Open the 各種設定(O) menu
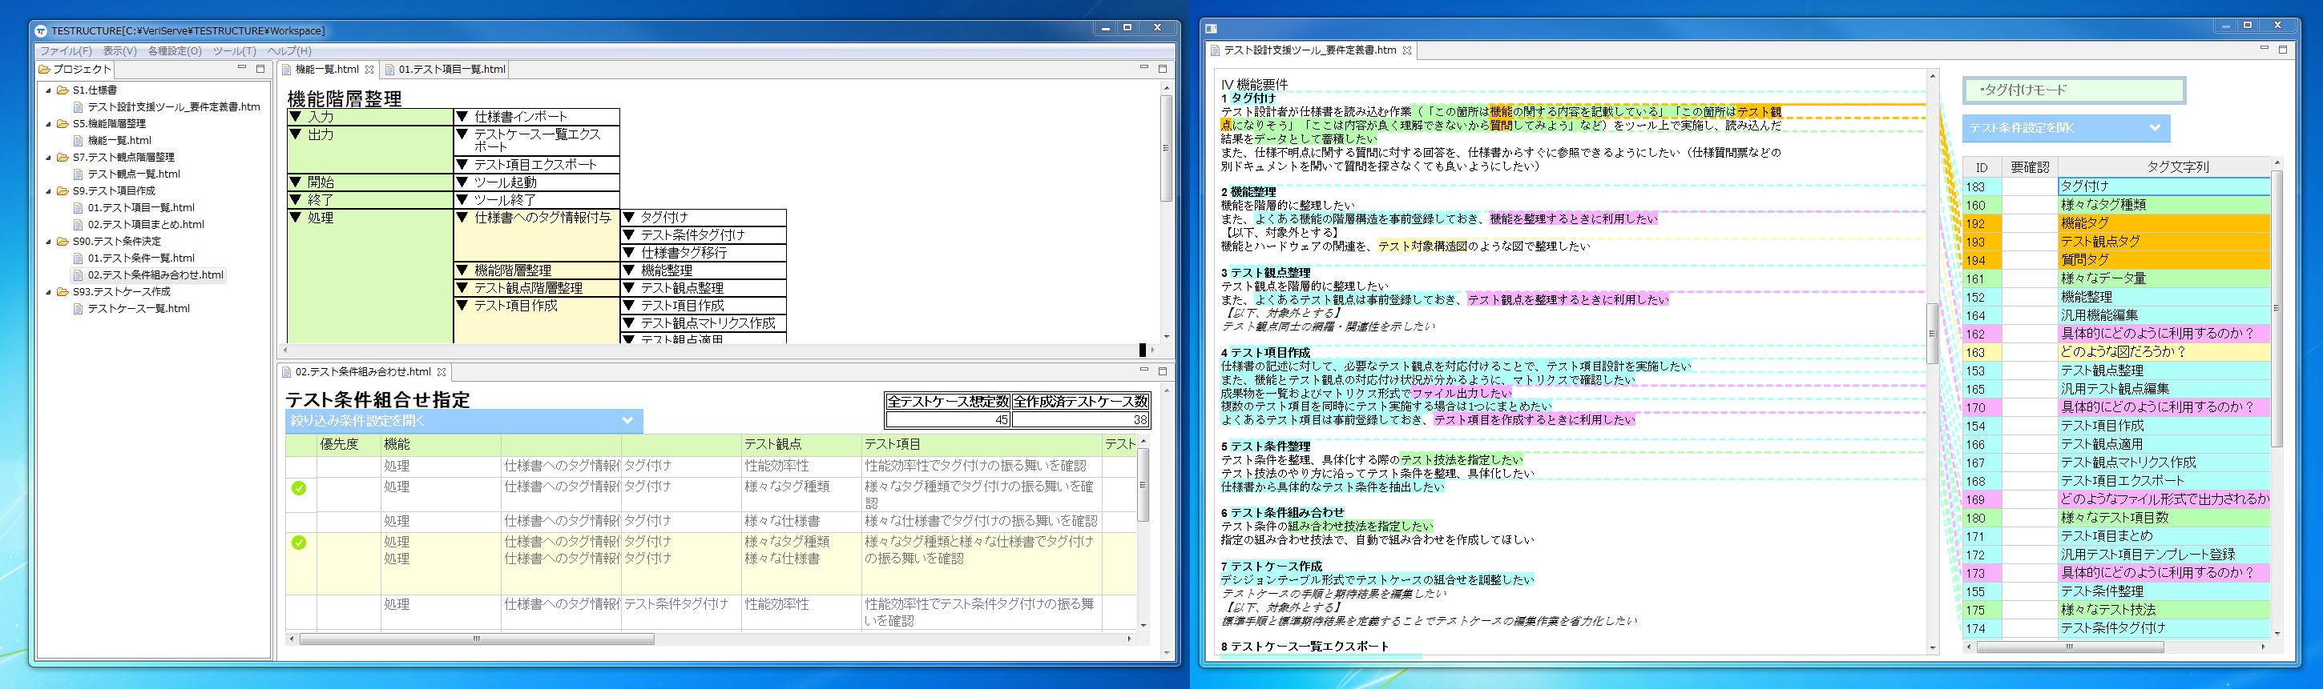This screenshot has width=2323, height=689. point(174,51)
